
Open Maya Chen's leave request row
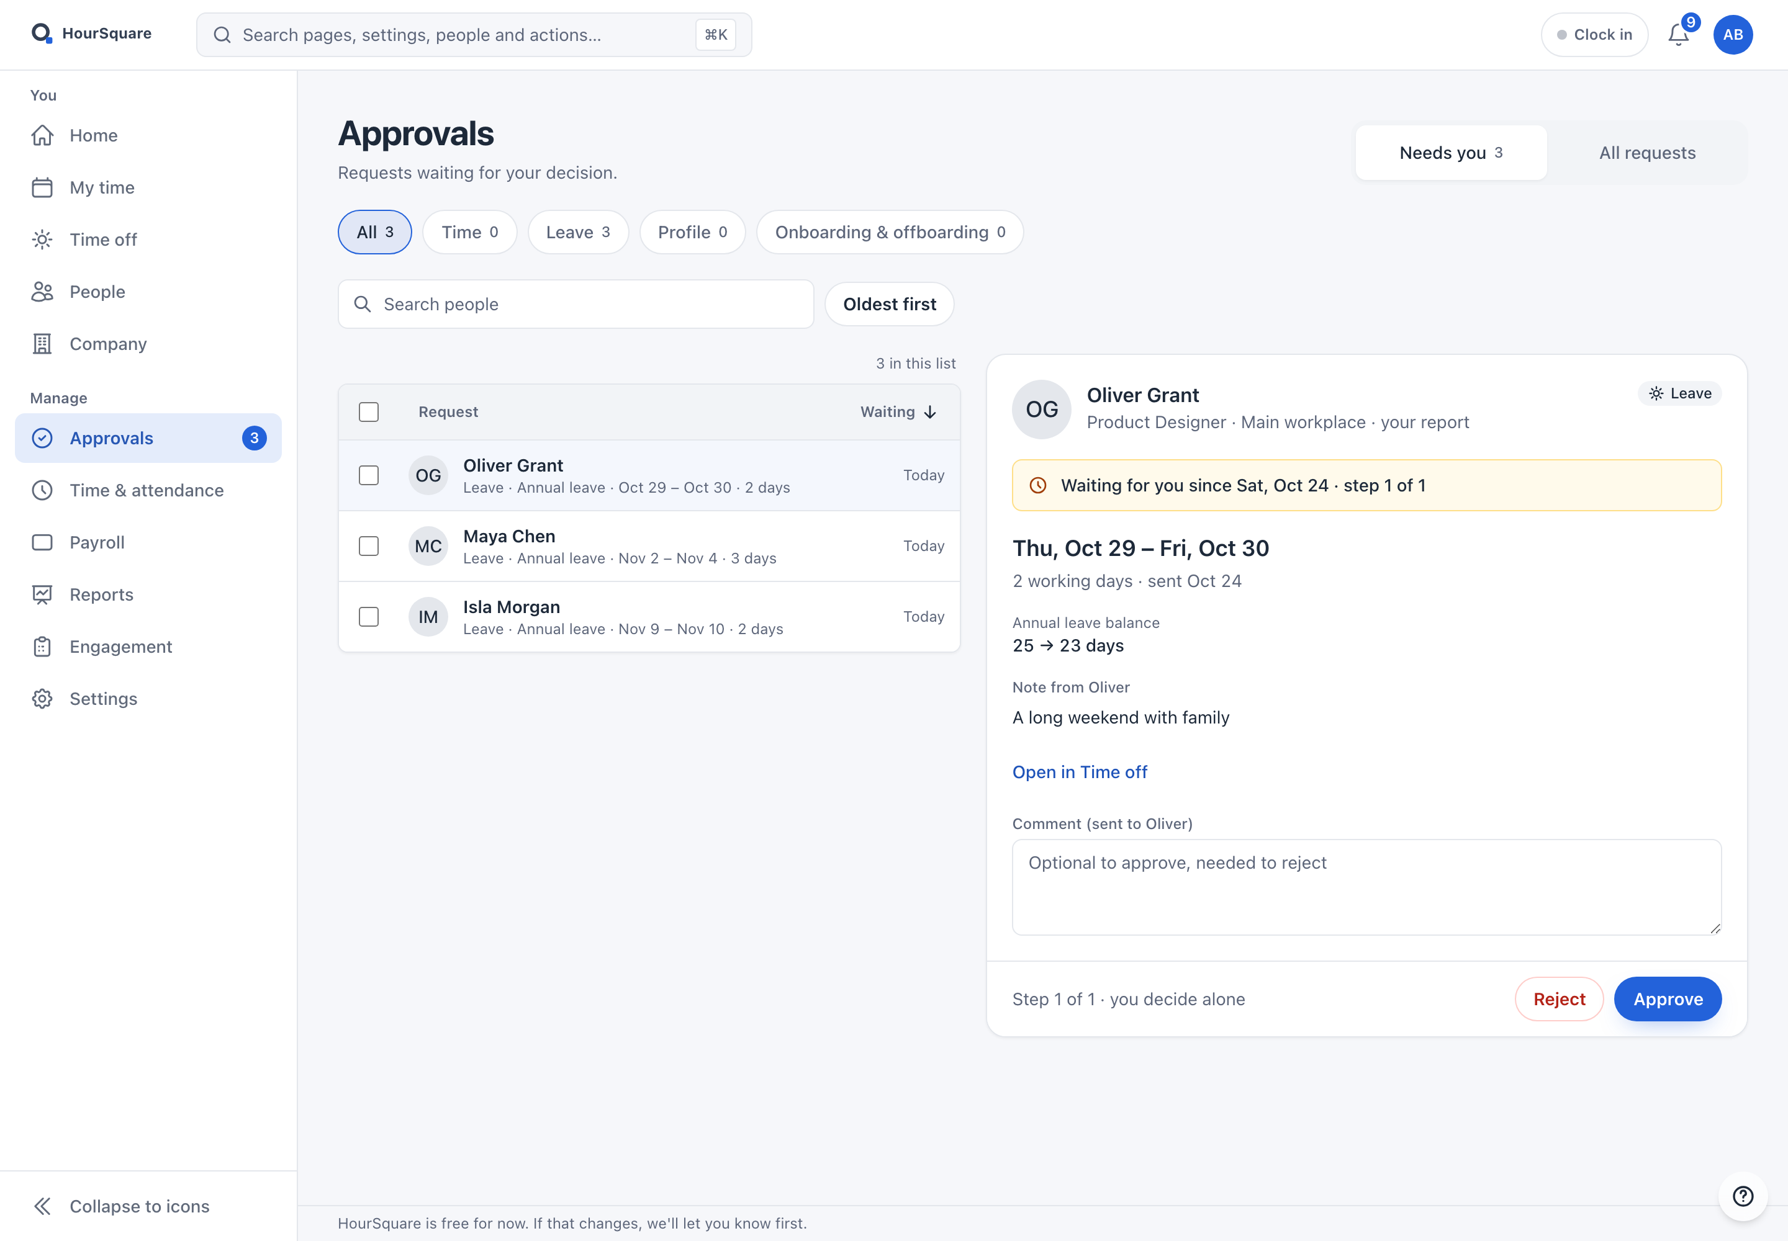(649, 546)
